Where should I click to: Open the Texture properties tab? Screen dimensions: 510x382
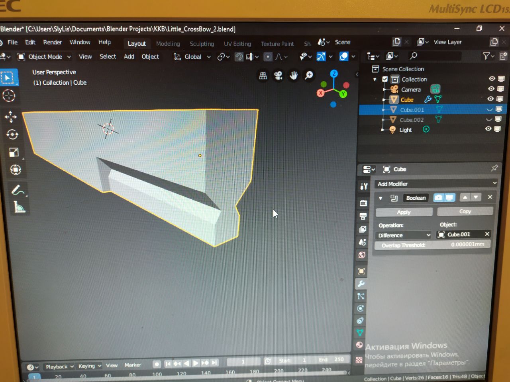tap(359, 360)
